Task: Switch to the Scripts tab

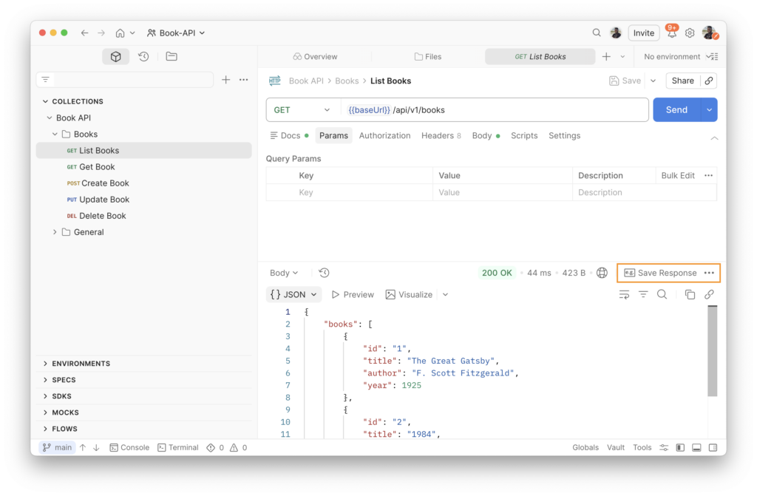Action: [524, 136]
